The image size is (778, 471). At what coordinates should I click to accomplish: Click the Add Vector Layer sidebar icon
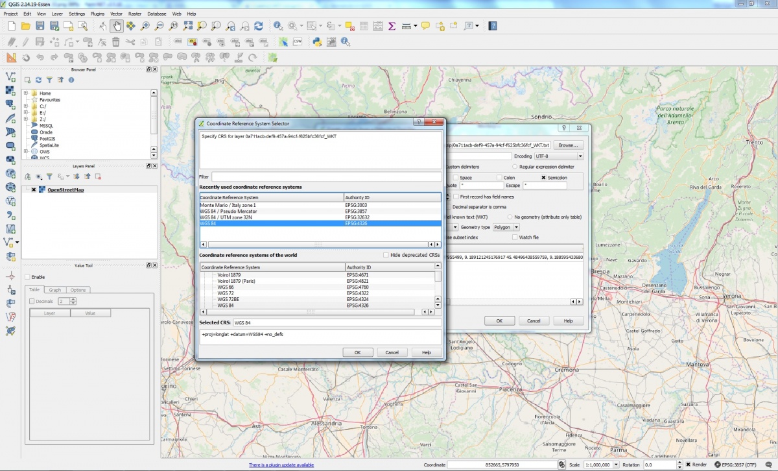pos(10,77)
